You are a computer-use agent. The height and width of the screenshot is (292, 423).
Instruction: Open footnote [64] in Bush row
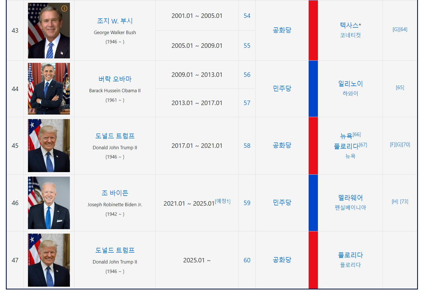(403, 29)
